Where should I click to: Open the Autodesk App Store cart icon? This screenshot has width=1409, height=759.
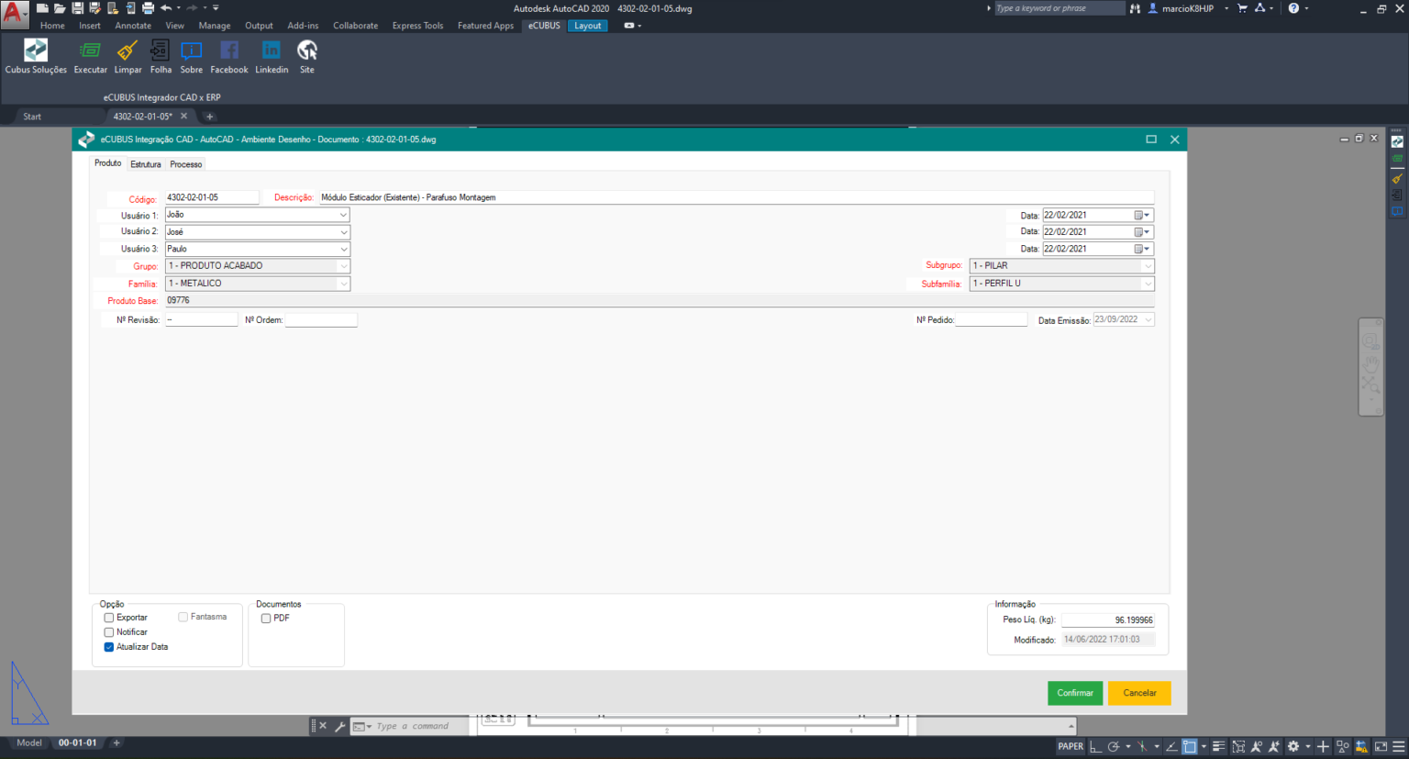1242,8
